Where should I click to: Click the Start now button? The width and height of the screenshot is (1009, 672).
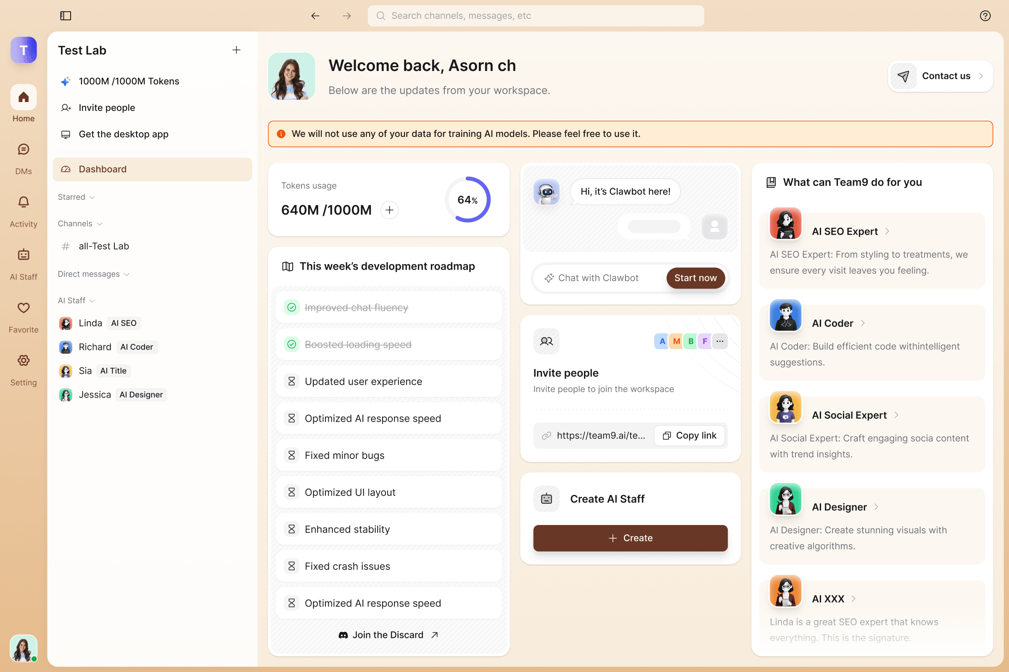[695, 278]
